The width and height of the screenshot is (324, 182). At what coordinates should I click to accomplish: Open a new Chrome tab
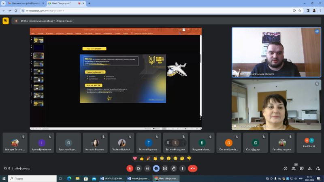click(x=89, y=3)
